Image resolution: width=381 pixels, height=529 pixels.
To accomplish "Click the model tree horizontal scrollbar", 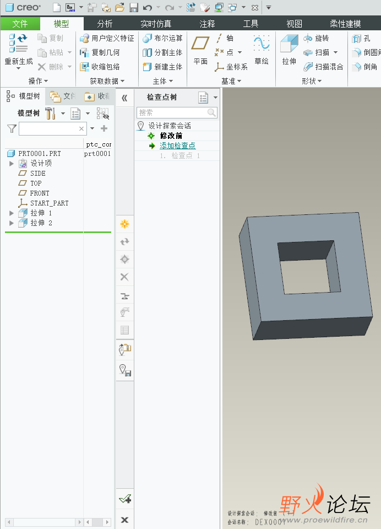I will click(44, 522).
